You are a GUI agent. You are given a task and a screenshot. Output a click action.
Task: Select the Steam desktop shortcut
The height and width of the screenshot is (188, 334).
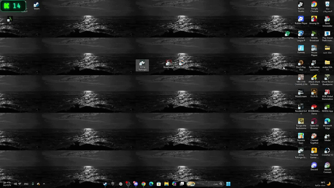point(36,6)
